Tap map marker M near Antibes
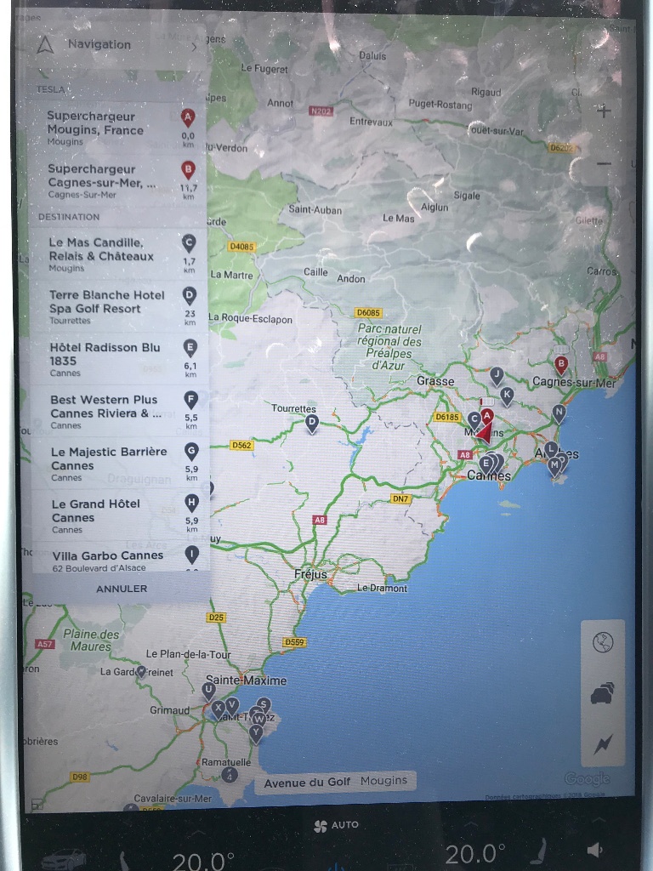653x871 pixels. click(x=554, y=466)
